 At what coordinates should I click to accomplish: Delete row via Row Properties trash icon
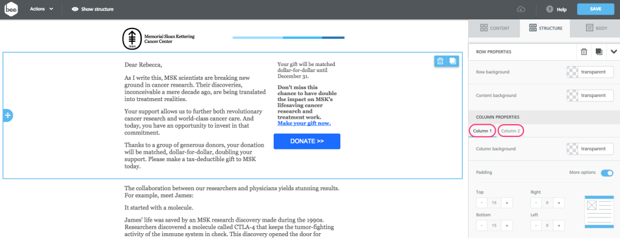click(x=584, y=52)
